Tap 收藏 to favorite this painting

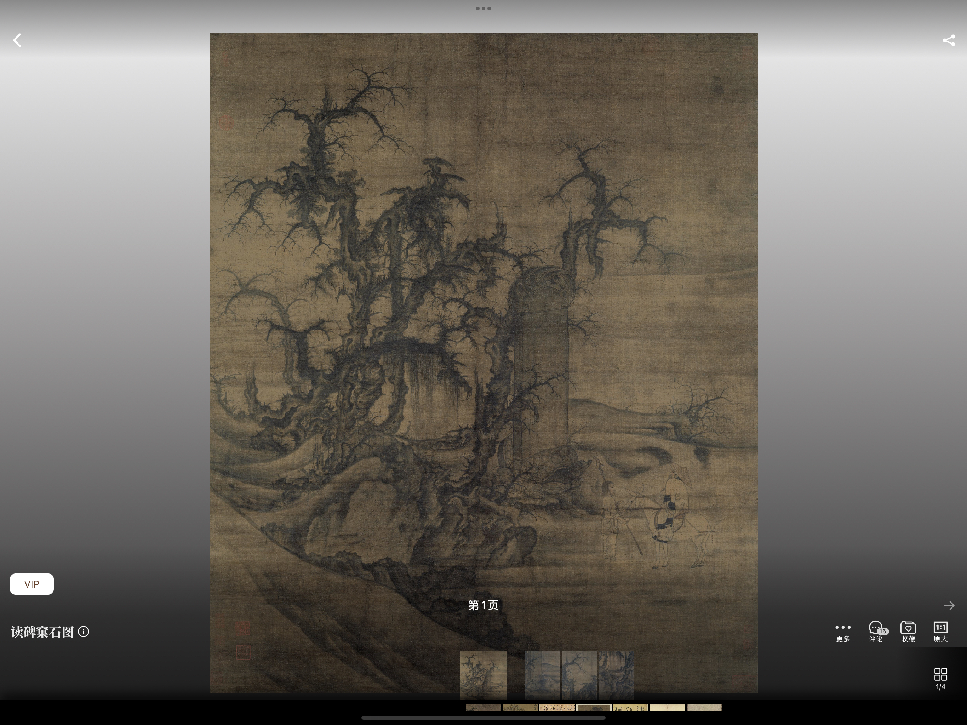[x=908, y=632]
